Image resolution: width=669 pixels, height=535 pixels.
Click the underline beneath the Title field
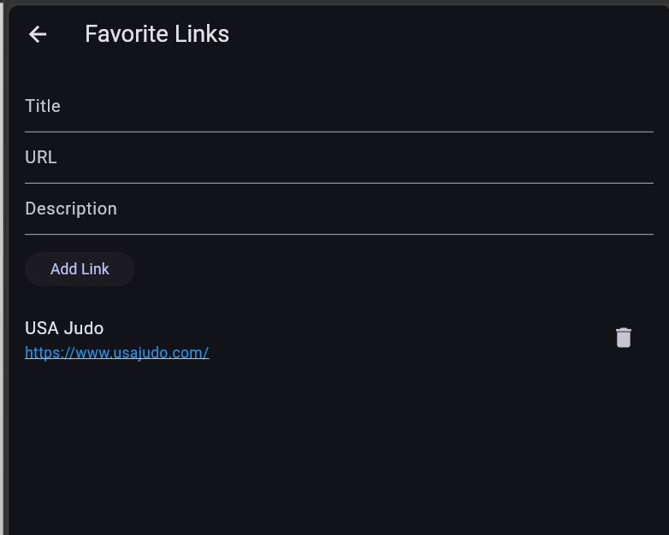click(339, 132)
